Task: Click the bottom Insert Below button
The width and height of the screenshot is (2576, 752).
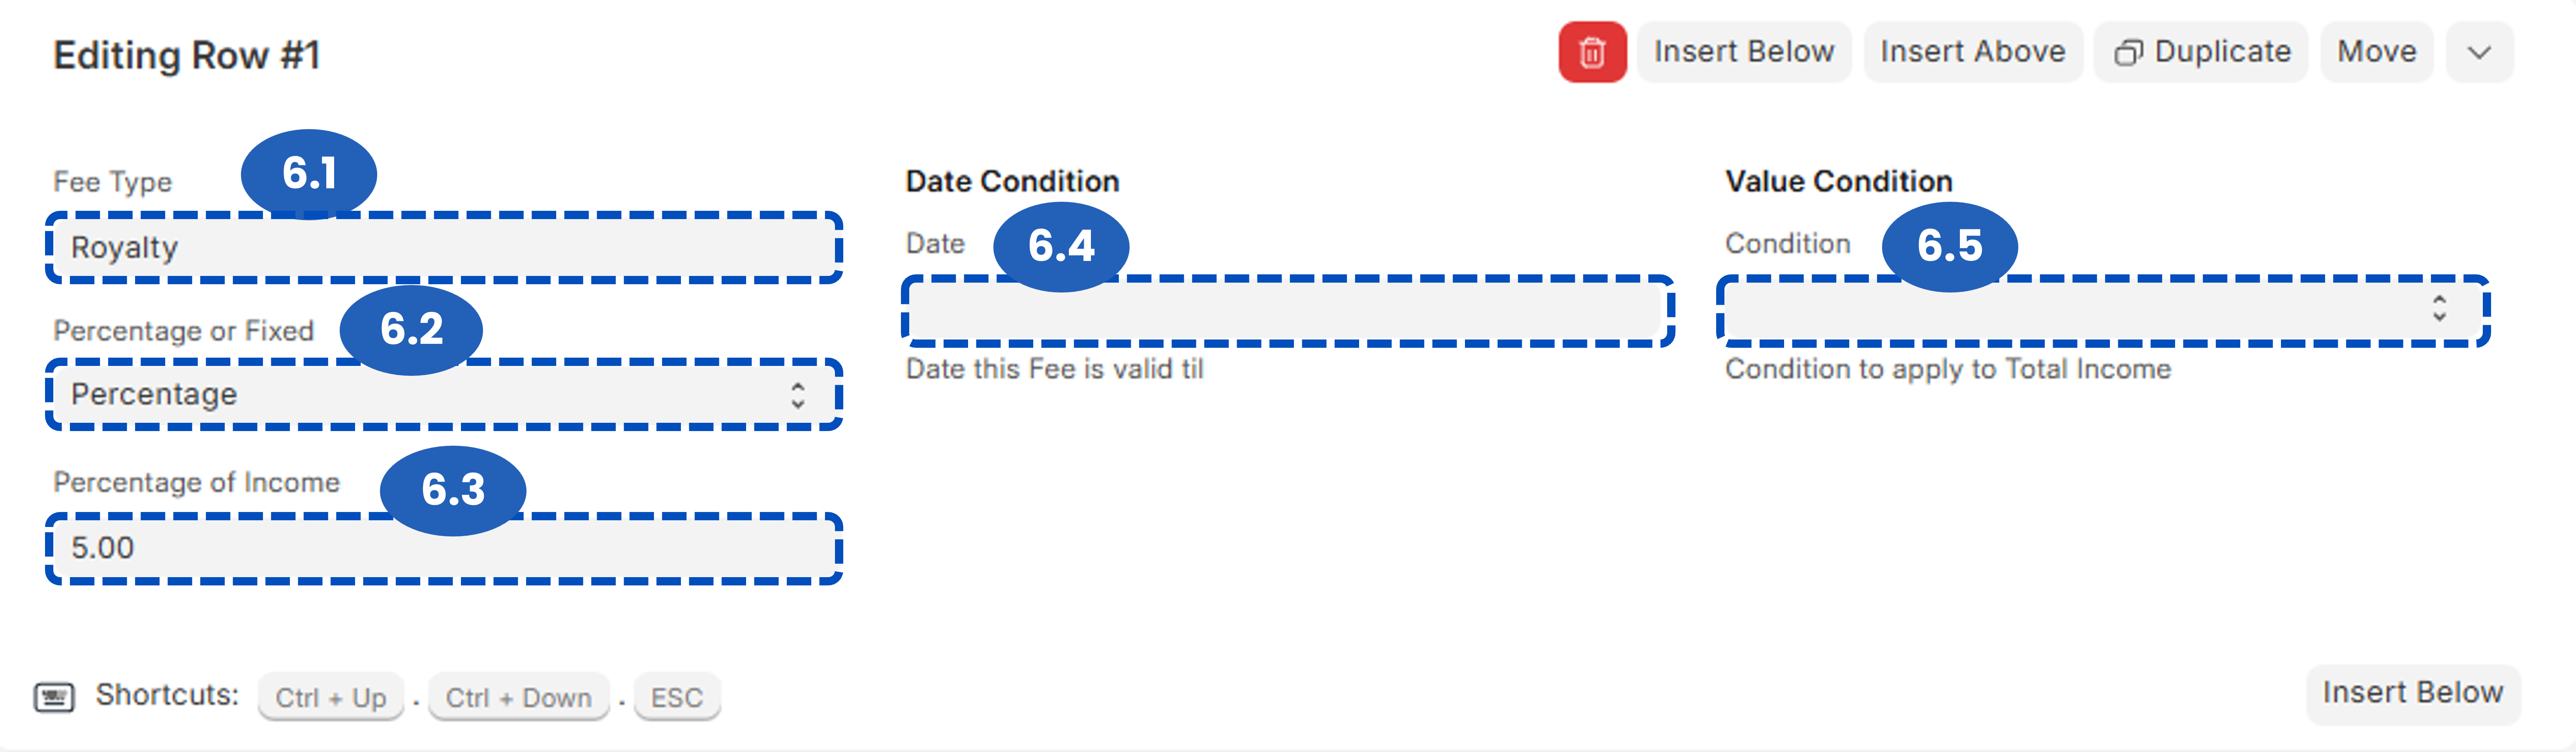Action: (2412, 693)
